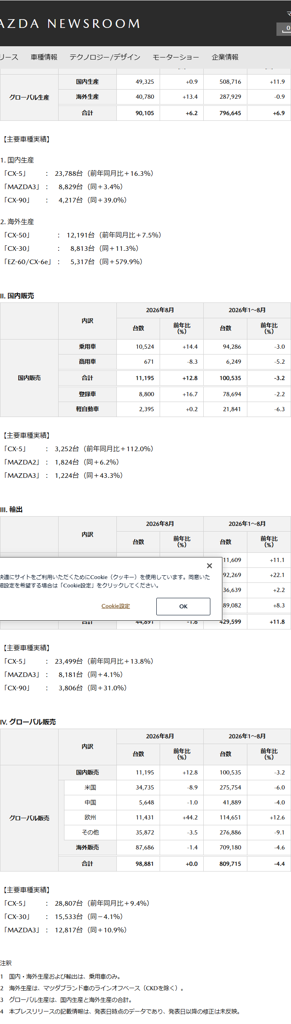Click the IV. グローバル販売 heading
The image size is (291, 1024).
(28, 722)
